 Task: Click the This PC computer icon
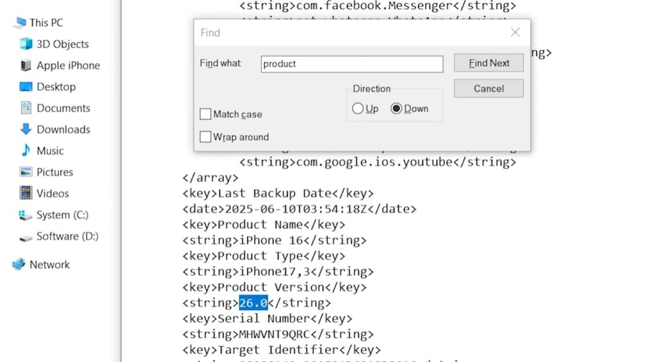coord(19,23)
